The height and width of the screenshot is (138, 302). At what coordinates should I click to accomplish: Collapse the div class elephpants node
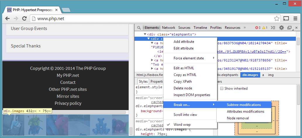pyautogui.click(x=145, y=34)
